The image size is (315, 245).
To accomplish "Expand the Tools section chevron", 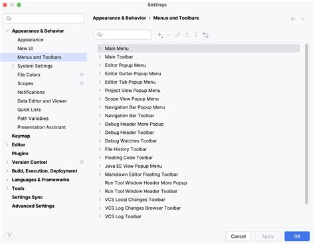I will (x=7, y=188).
